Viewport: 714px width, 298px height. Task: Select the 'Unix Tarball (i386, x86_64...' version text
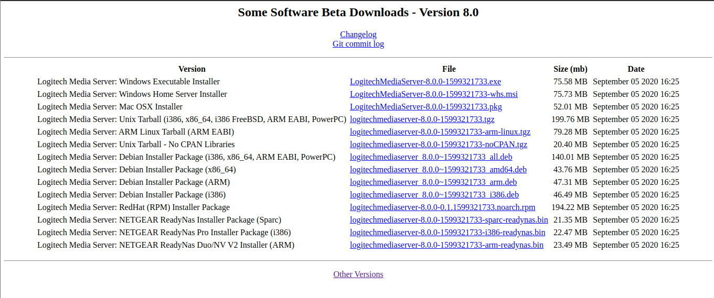click(x=233, y=119)
